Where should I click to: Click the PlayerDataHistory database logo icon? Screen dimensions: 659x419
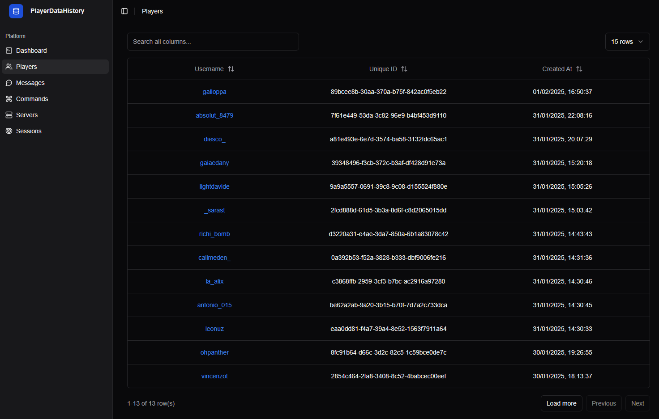pyautogui.click(x=16, y=11)
